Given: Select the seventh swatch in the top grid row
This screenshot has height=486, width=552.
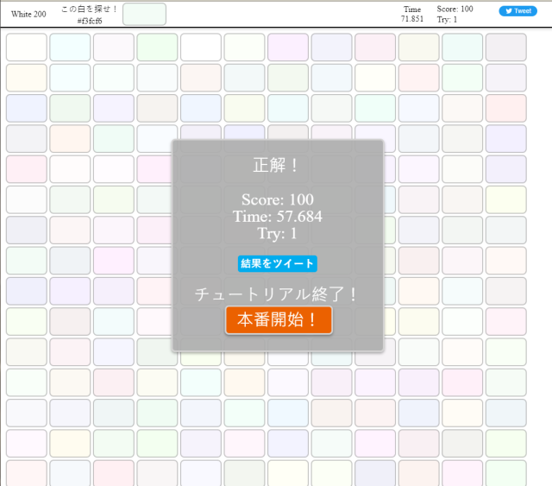Looking at the screenshot, I should click(x=288, y=47).
